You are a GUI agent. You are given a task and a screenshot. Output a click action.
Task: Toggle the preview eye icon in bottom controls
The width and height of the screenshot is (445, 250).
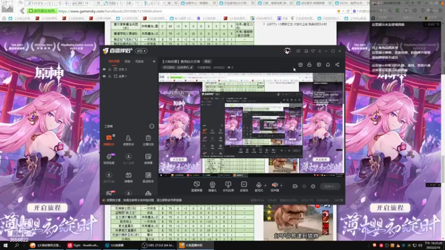[304, 186]
